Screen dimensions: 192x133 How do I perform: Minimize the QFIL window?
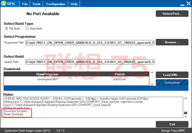[182, 5]
